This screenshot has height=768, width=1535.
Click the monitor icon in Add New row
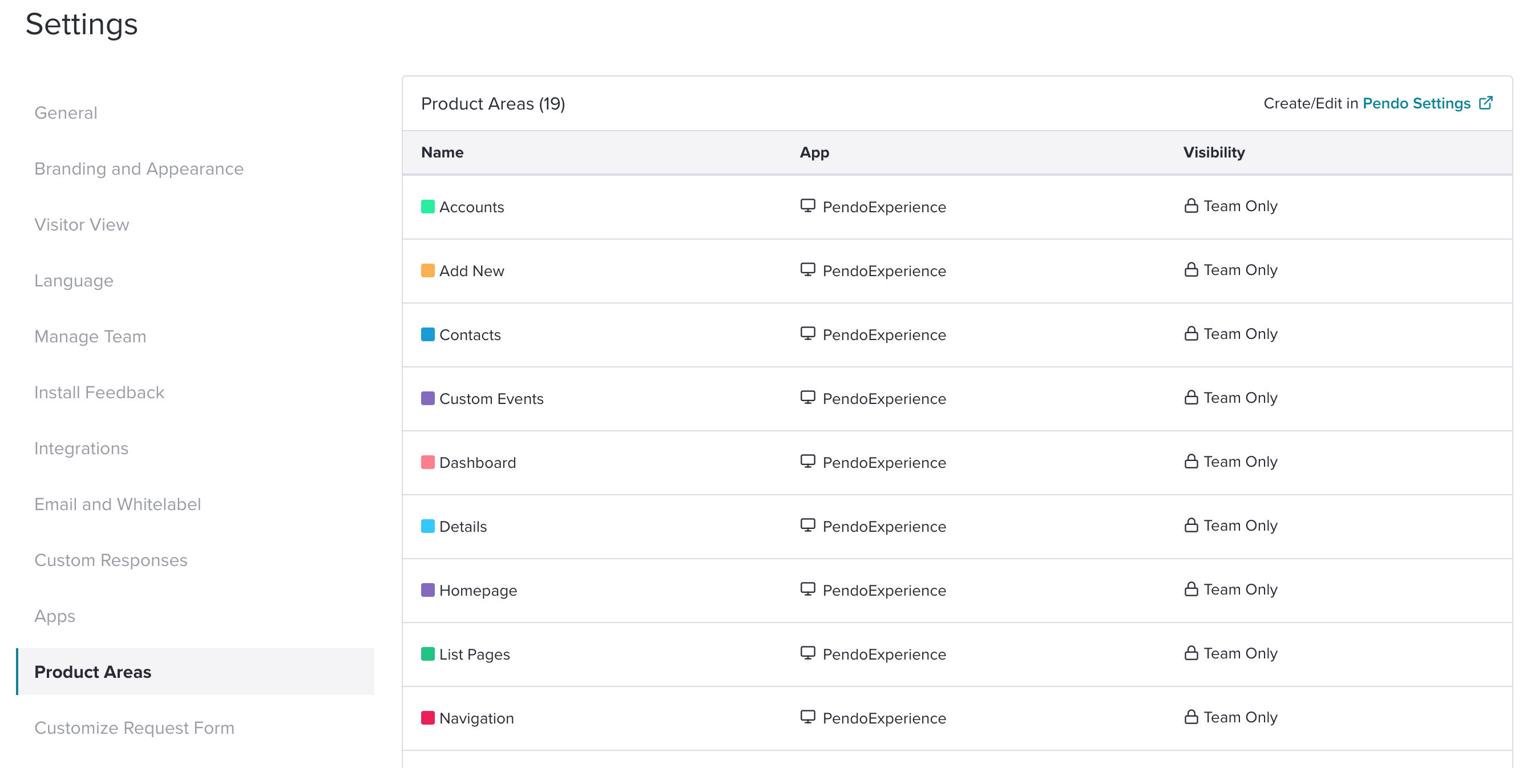(807, 269)
